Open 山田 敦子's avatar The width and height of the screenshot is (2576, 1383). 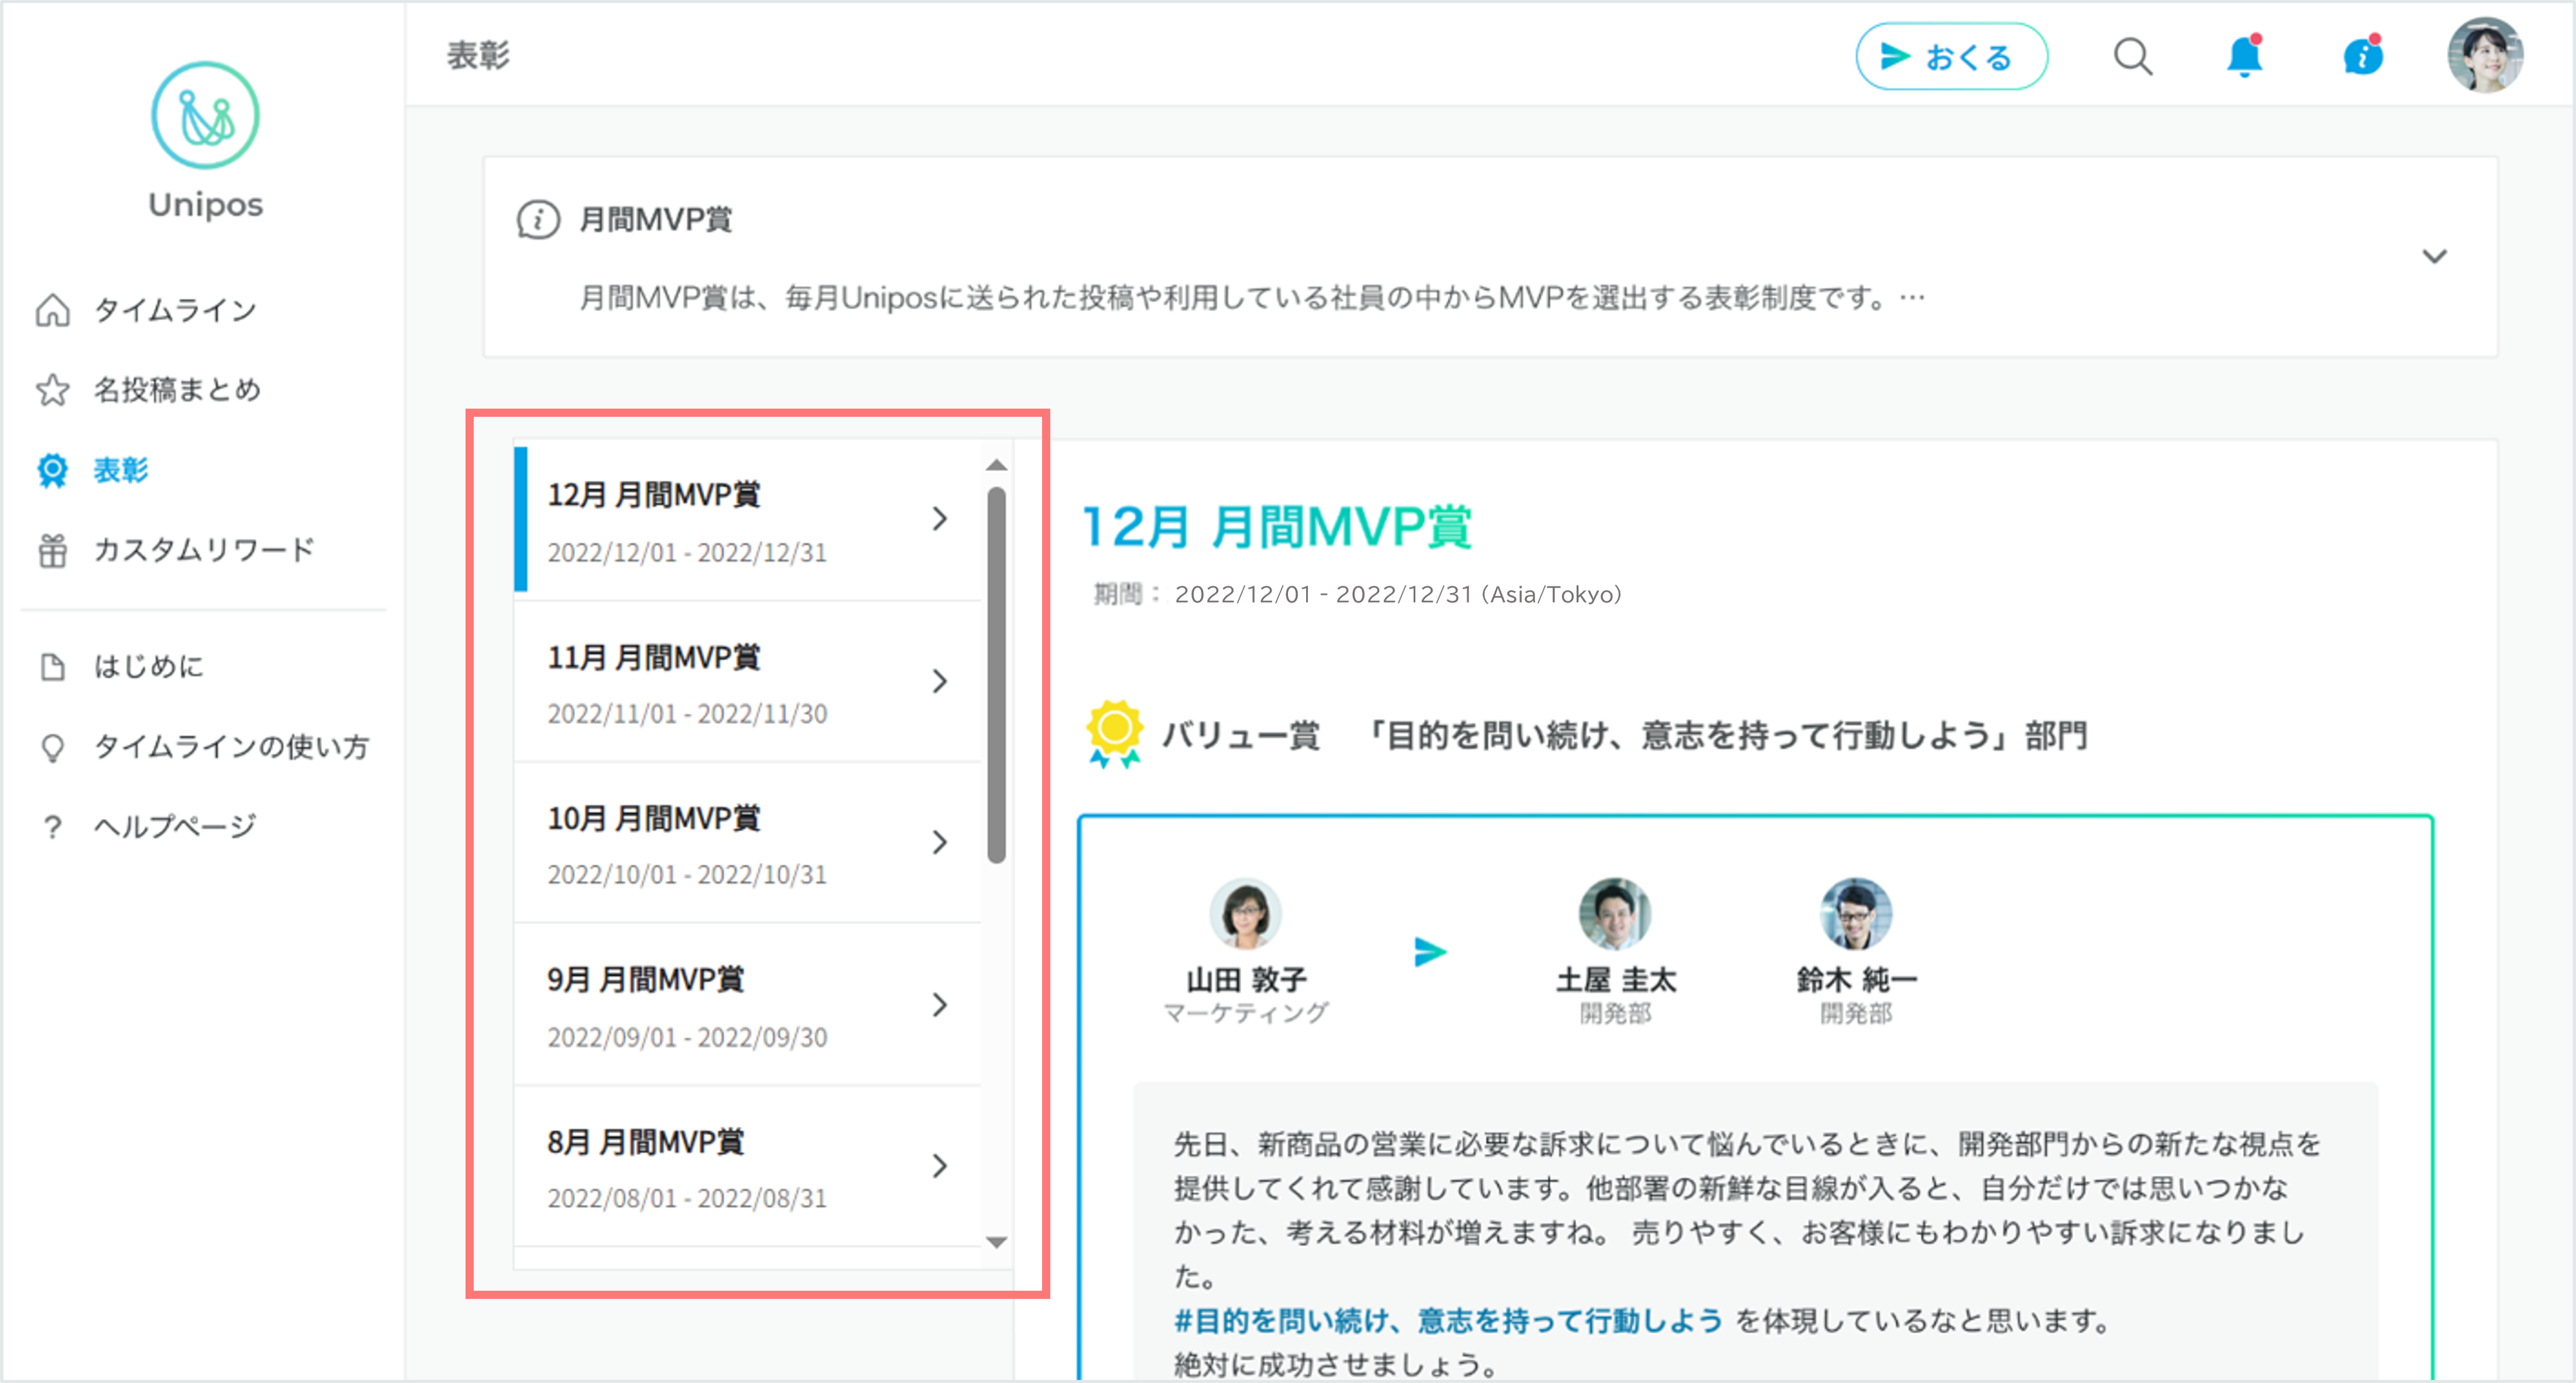[1245, 913]
